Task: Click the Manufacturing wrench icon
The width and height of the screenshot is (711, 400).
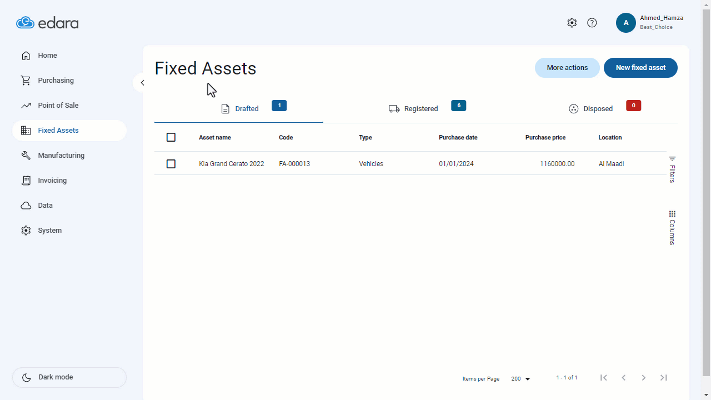Action: pyautogui.click(x=26, y=156)
